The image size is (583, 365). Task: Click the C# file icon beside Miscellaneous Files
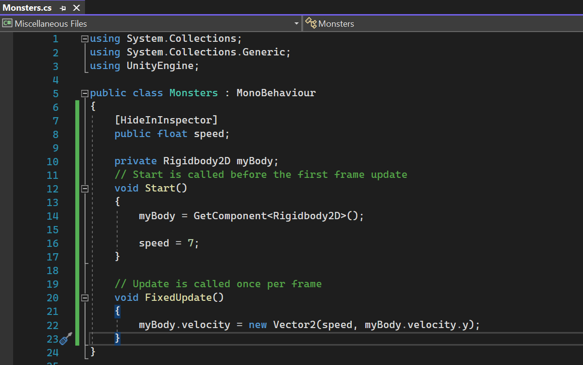(x=8, y=23)
